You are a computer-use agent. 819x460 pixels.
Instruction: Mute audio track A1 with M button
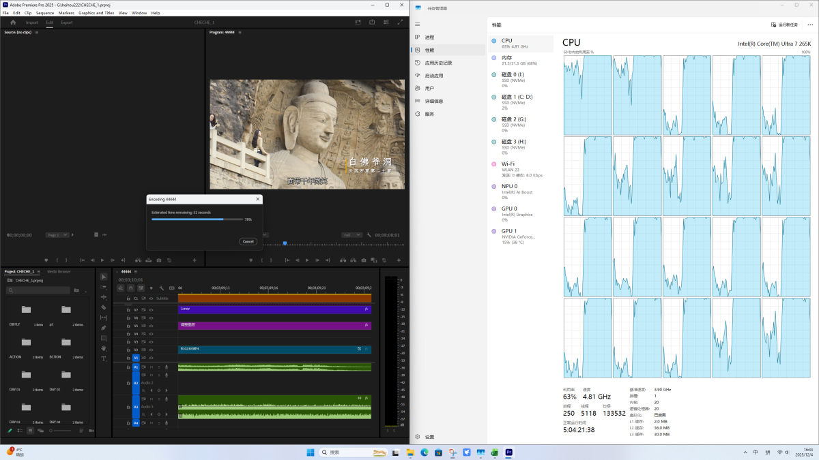pos(151,367)
